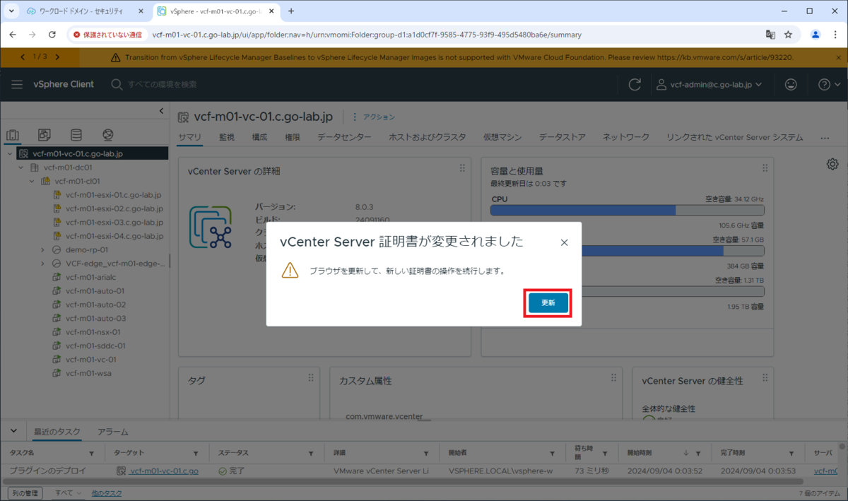848x501 pixels.
Task: Click drag handle on タグ card
Action: (x=311, y=378)
